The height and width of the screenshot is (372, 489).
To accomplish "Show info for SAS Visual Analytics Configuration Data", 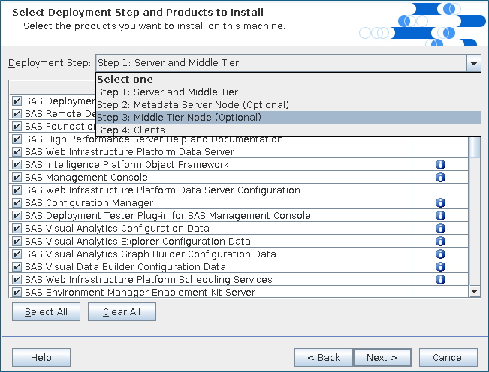I will tap(440, 229).
